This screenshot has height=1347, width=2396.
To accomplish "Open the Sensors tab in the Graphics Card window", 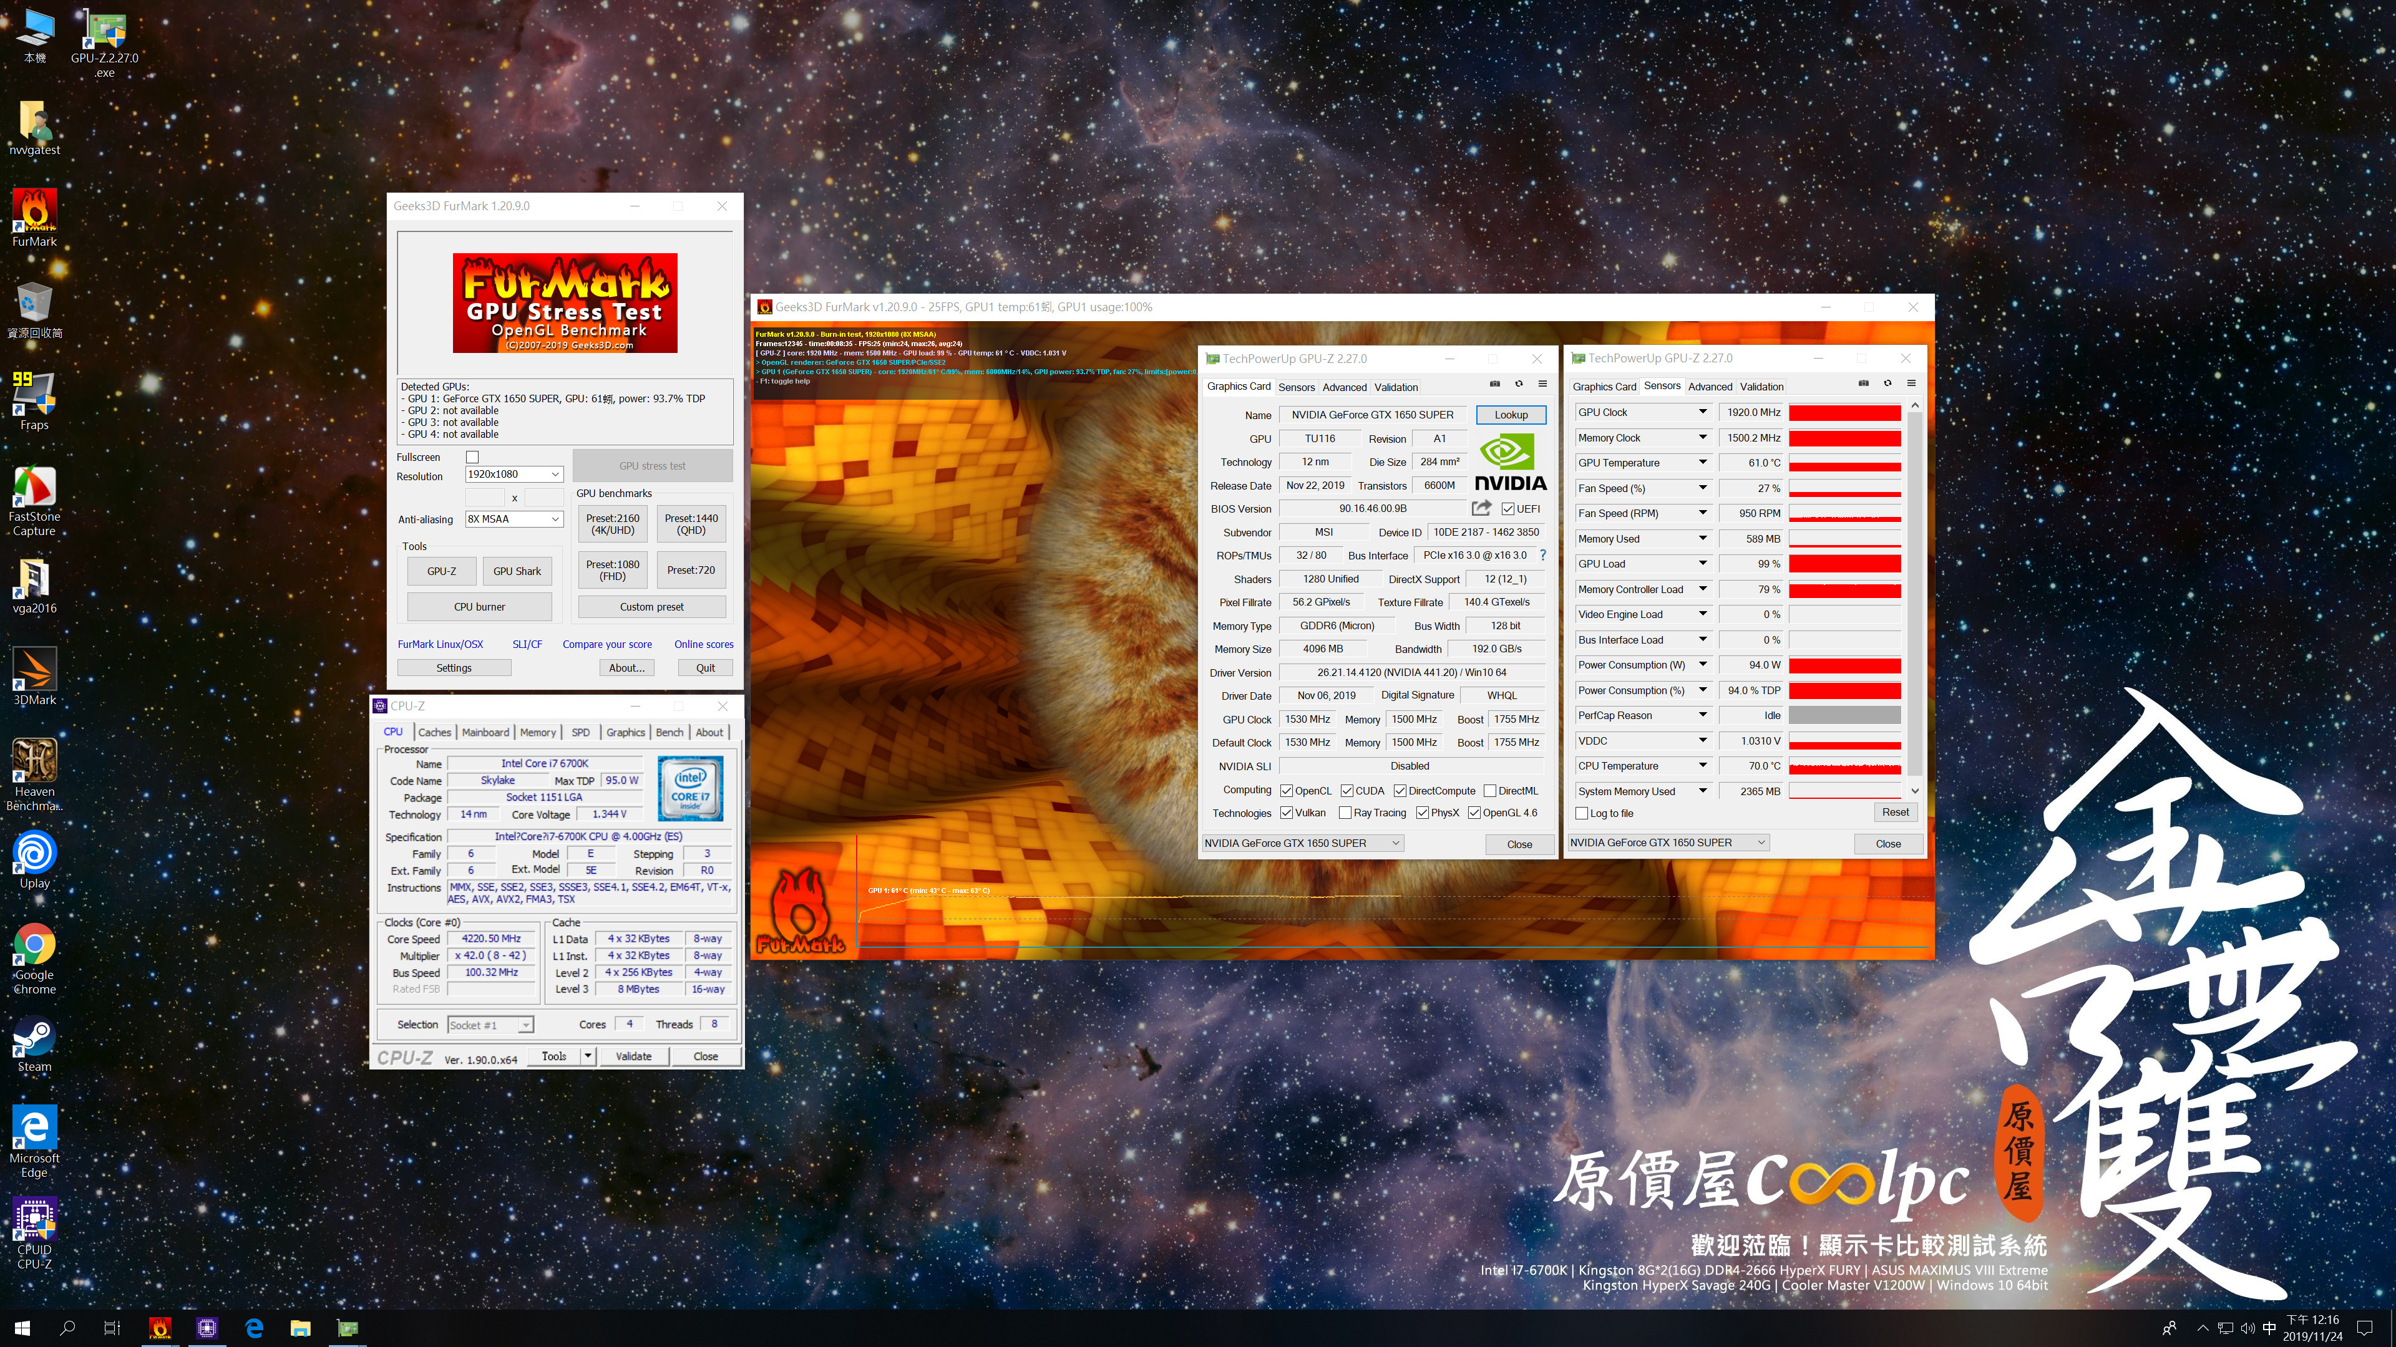I will [1297, 387].
